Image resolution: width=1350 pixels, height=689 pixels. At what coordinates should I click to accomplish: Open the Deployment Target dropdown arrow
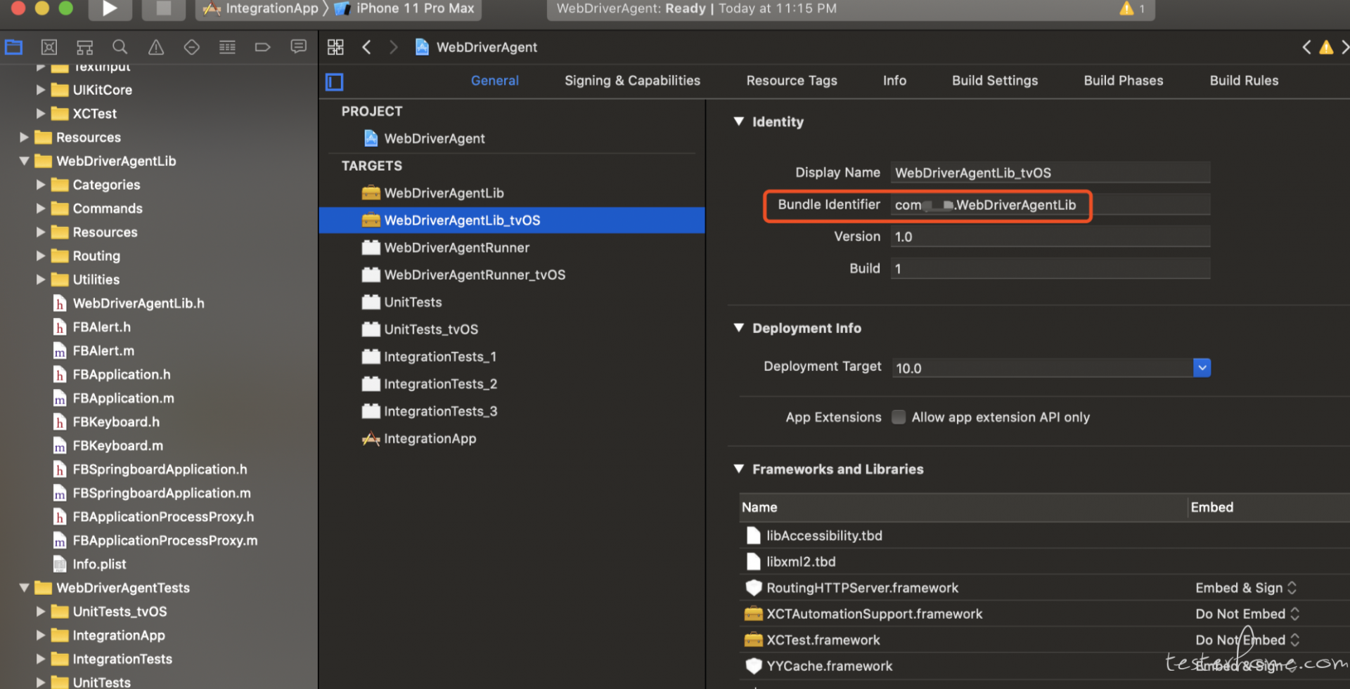1202,367
